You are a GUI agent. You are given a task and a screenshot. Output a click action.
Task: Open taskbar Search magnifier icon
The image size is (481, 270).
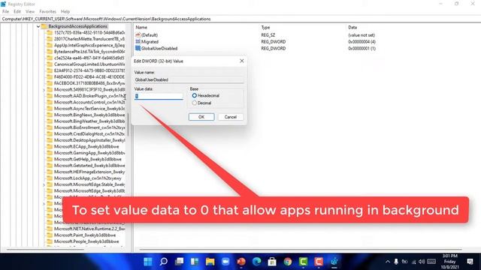point(164,262)
